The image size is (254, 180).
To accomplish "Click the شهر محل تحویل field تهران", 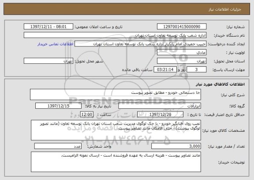I will click(49, 61).
